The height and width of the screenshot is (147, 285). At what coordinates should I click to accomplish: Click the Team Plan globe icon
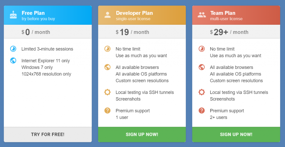click(x=202, y=67)
